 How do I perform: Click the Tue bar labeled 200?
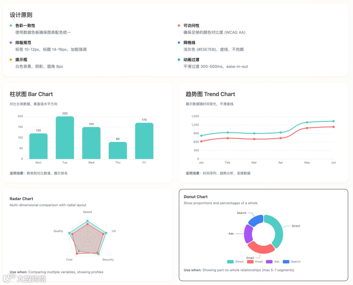[65, 138]
